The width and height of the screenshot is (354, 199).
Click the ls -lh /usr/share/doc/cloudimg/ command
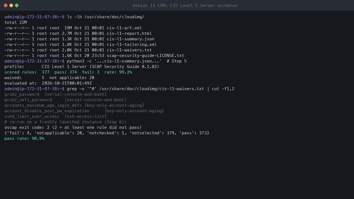pyautogui.click(x=106, y=17)
